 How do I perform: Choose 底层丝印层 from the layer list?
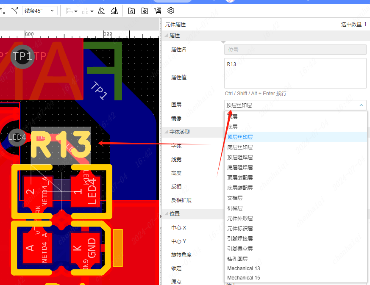coord(240,147)
